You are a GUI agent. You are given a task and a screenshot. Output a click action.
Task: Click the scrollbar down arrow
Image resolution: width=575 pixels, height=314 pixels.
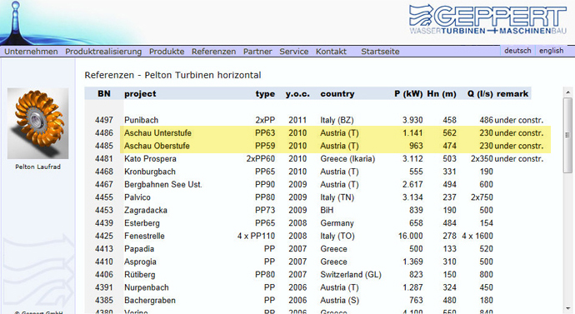pos(567,308)
